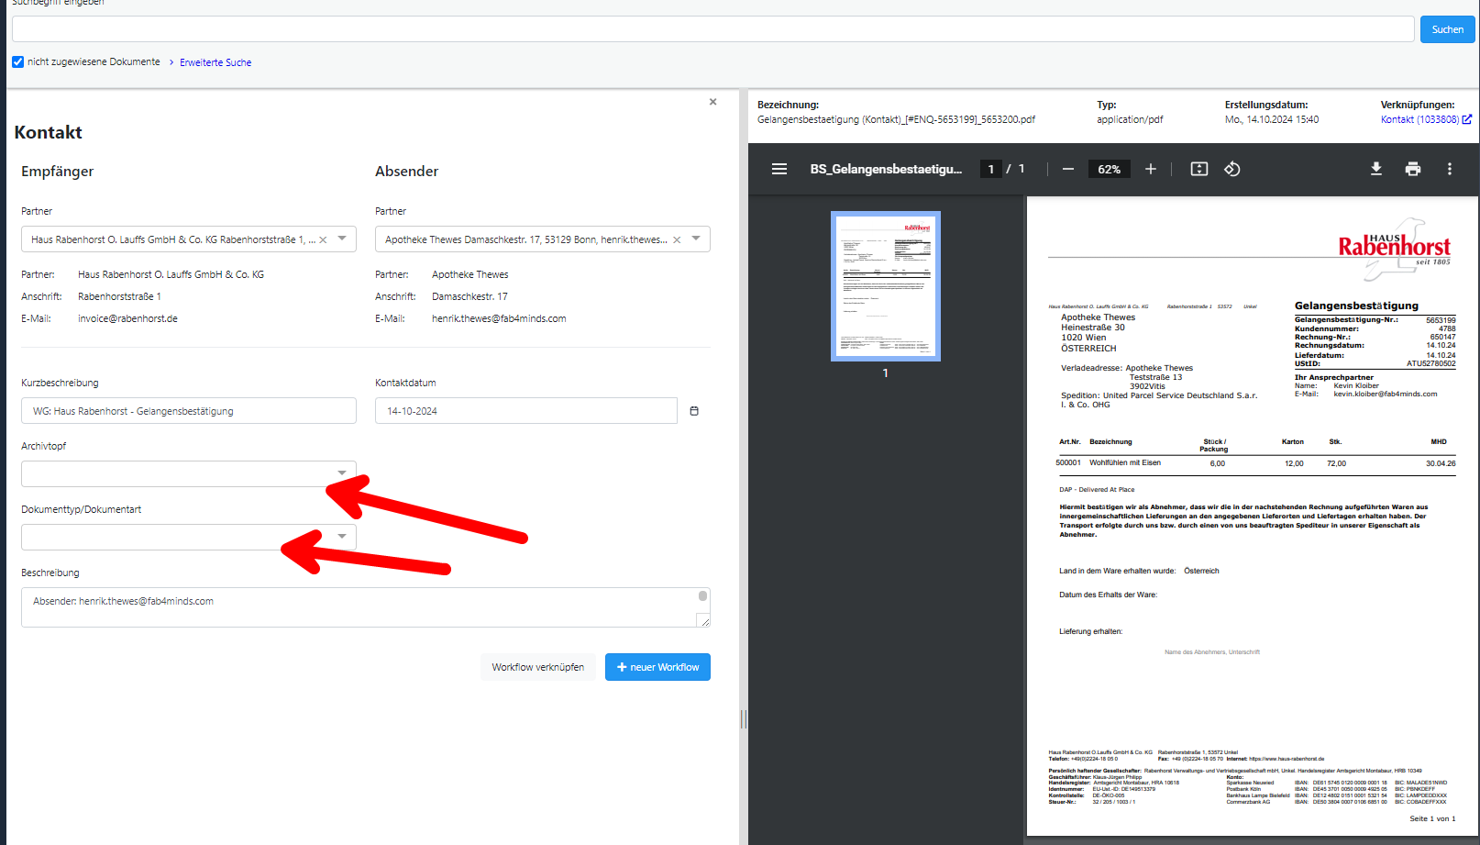Uncheck 'nicht zugewiesene Dokumente' checkbox
Image resolution: width=1480 pixels, height=845 pixels.
(x=17, y=61)
